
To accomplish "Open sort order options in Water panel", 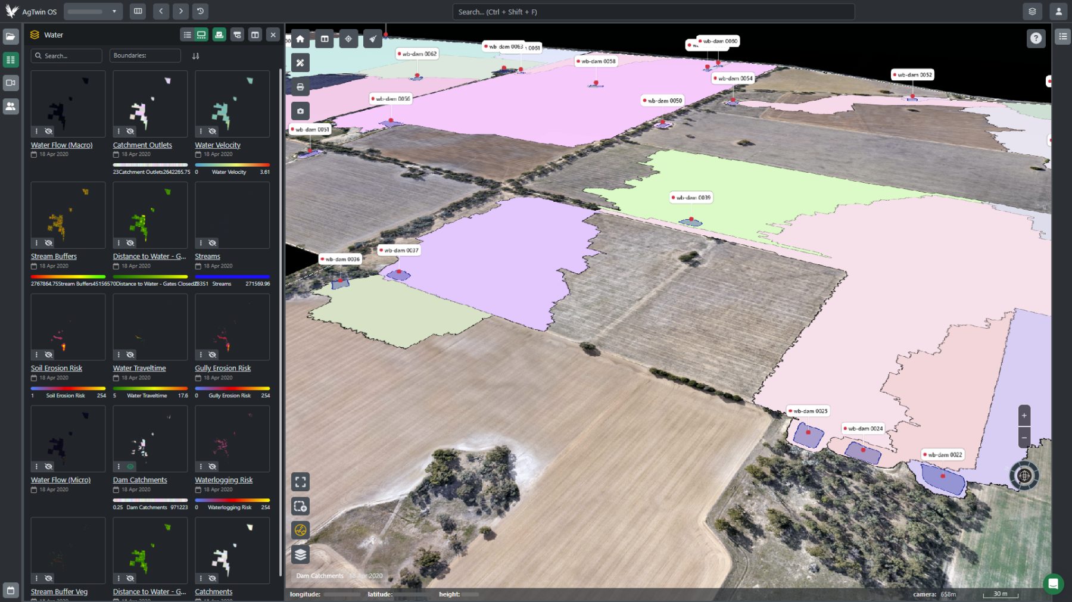I will click(195, 56).
